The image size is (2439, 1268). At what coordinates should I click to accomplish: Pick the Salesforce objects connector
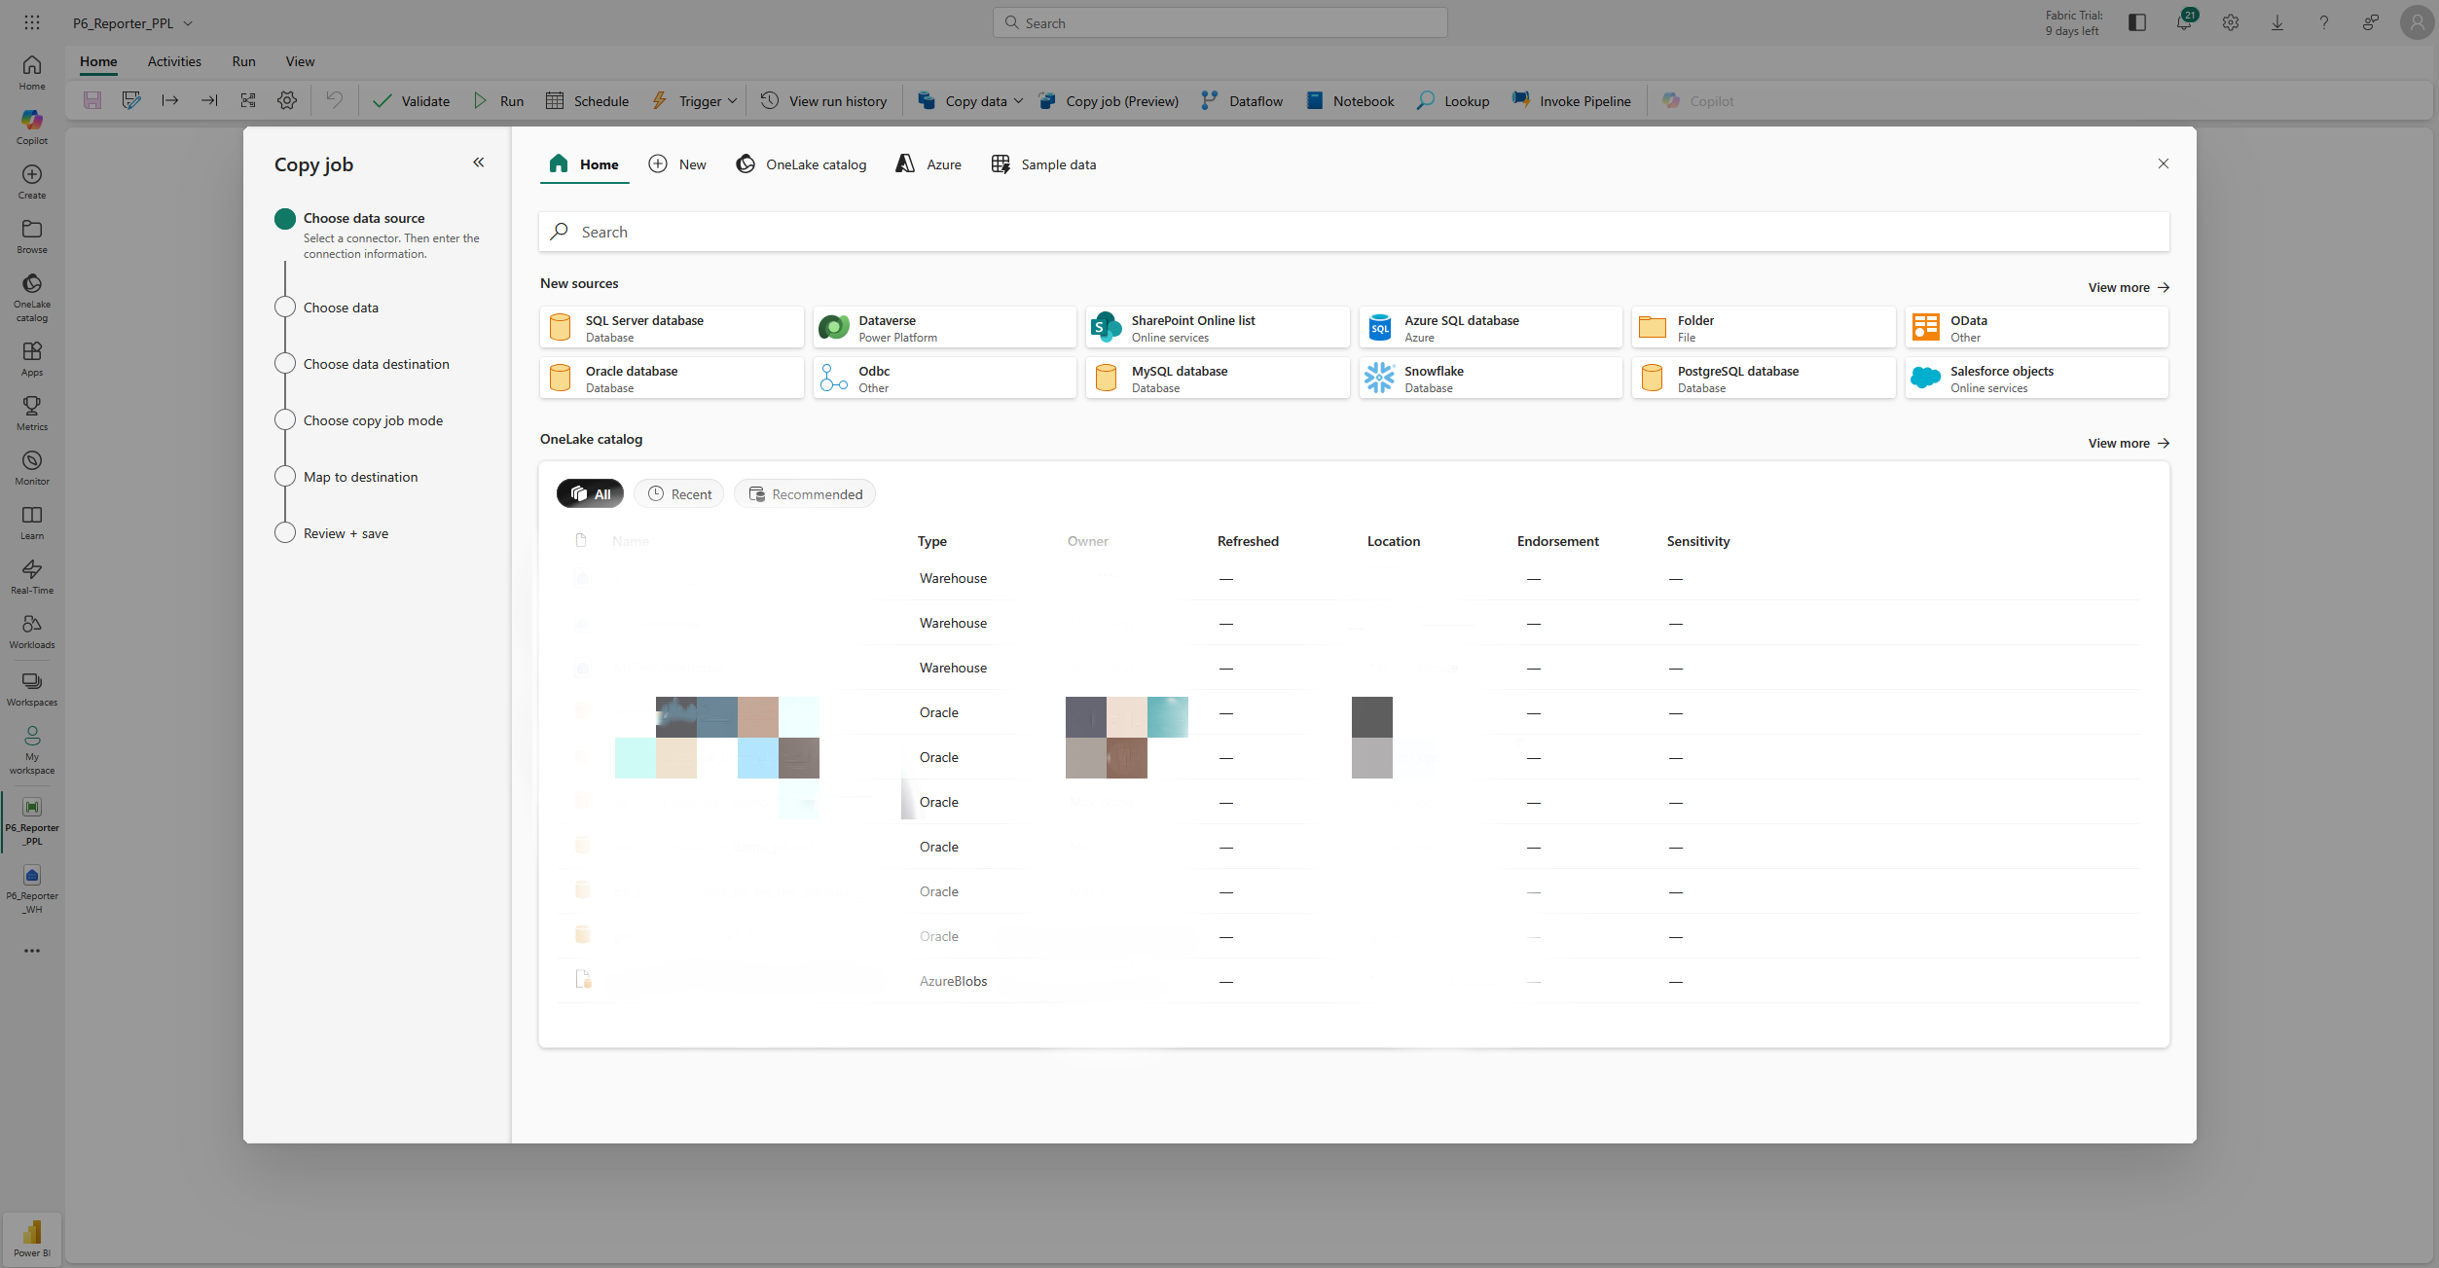[2036, 378]
